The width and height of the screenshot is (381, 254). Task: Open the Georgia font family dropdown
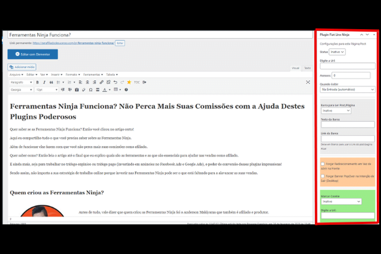tap(21, 90)
